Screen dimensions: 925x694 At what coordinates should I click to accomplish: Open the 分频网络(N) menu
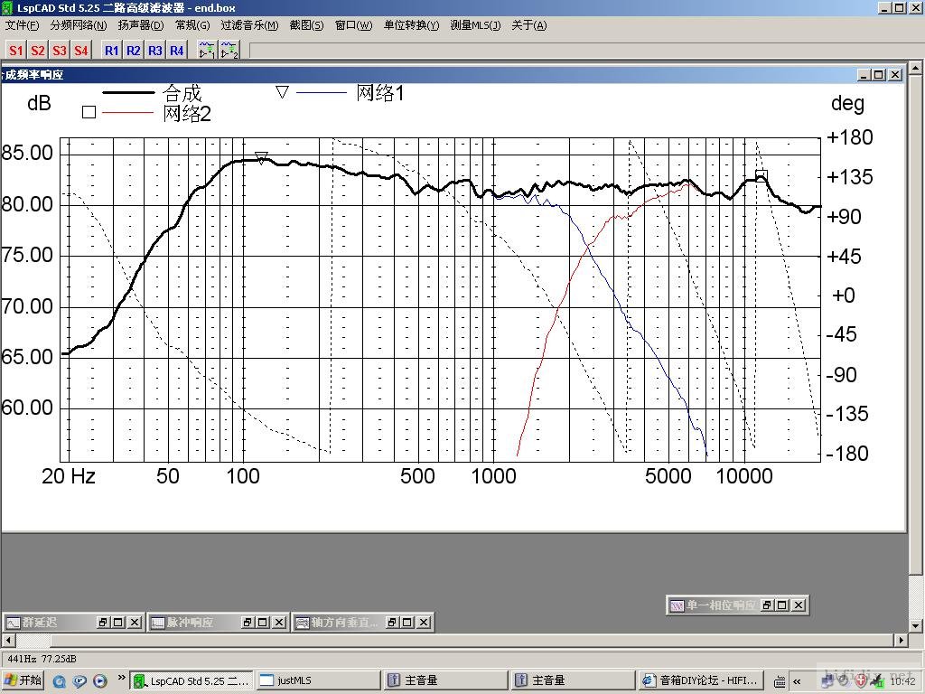(78, 25)
